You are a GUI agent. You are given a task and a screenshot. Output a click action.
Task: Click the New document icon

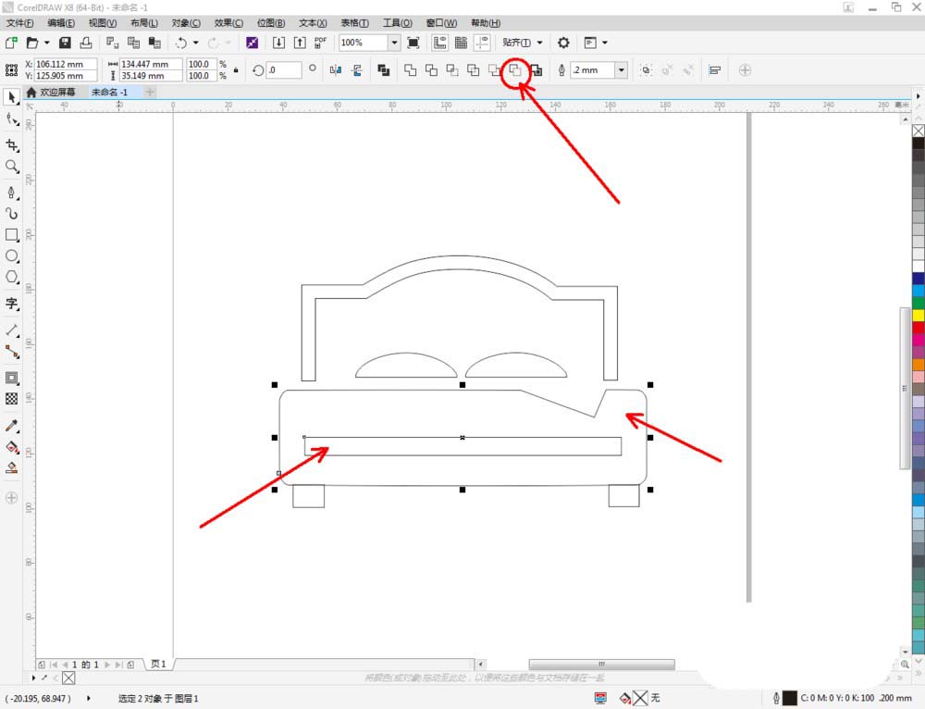(x=11, y=43)
